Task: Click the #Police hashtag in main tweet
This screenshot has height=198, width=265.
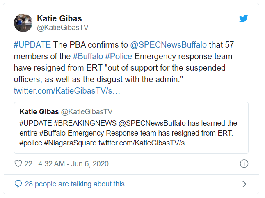Action: click(x=119, y=56)
